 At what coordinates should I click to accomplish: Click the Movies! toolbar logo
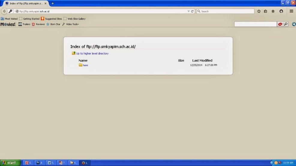[8, 24]
